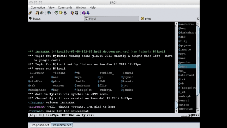Select @darkphase in the user list
The width and height of the screenshot is (227, 128).
(187, 33)
